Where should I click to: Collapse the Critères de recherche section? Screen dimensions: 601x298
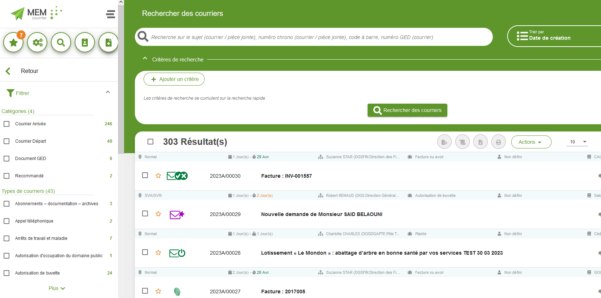(x=145, y=59)
